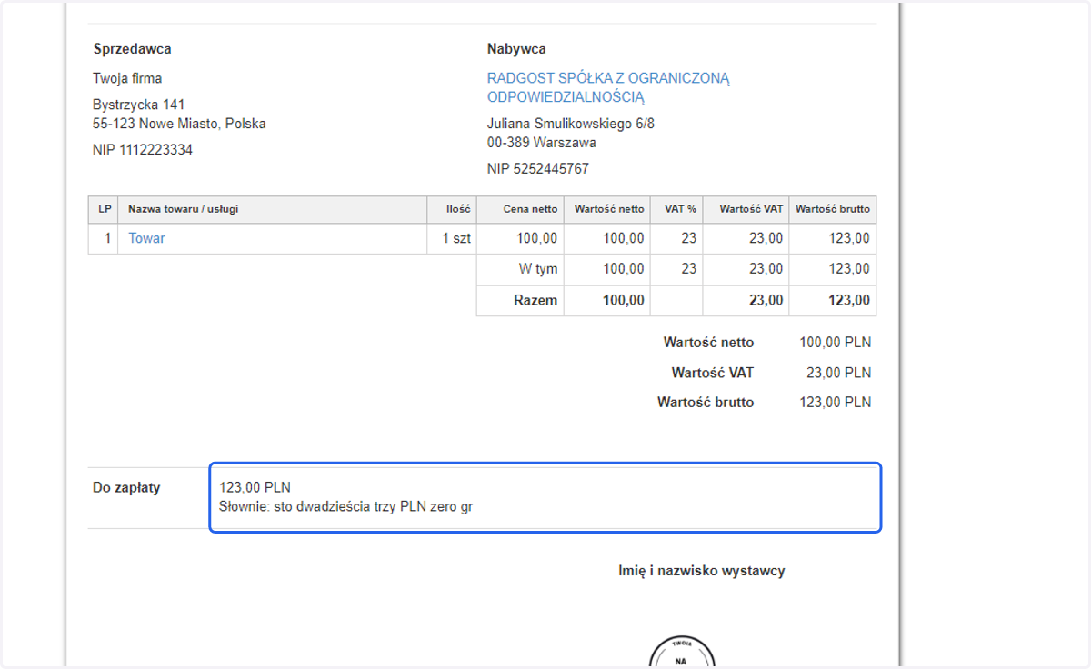Select 55-123 Nowe Miasto, Polska text

(179, 123)
